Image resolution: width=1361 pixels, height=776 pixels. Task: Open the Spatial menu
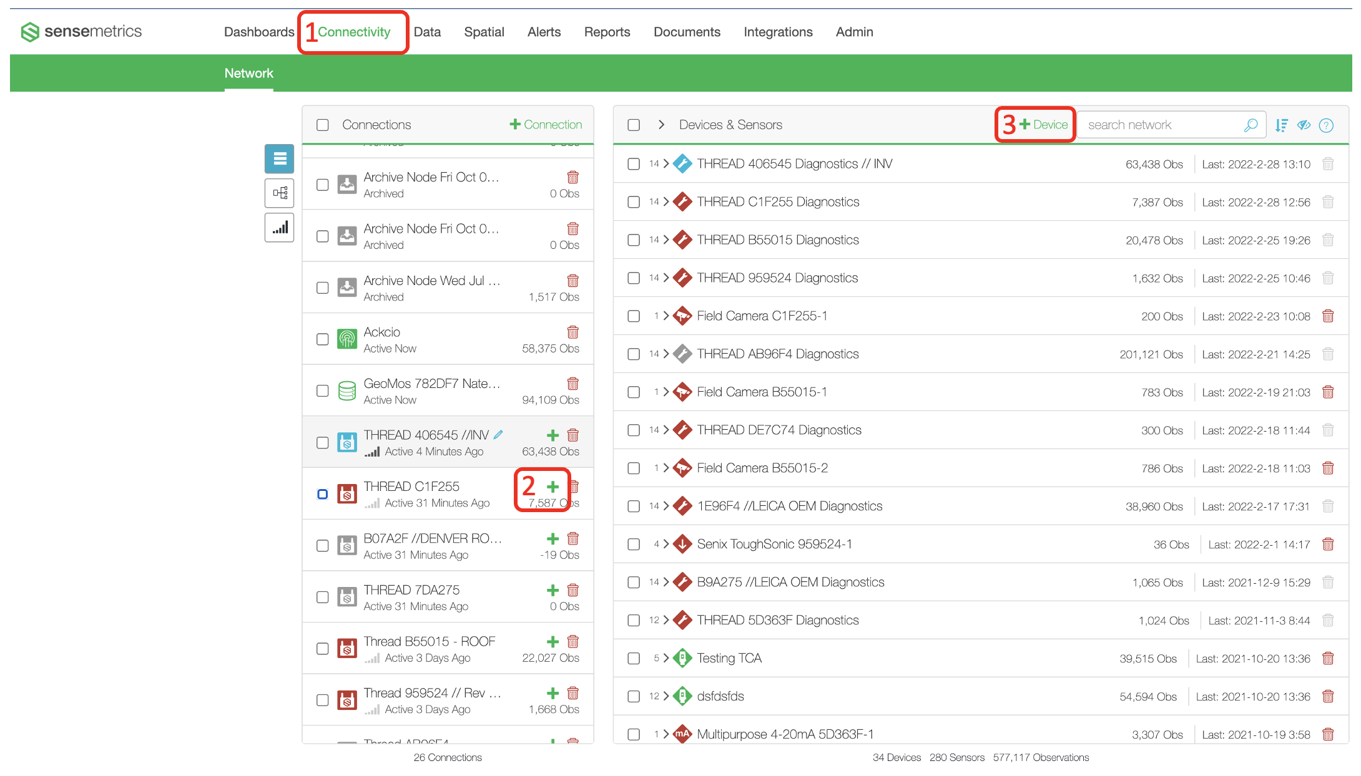tap(484, 32)
